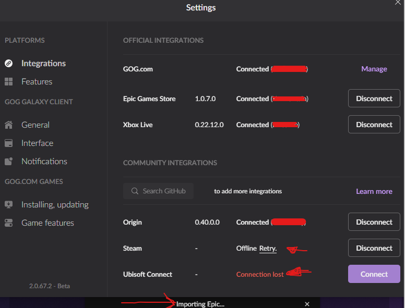This screenshot has width=405, height=308.
Task: Click the magnifier icon in Search GitHub
Action: tap(135, 191)
